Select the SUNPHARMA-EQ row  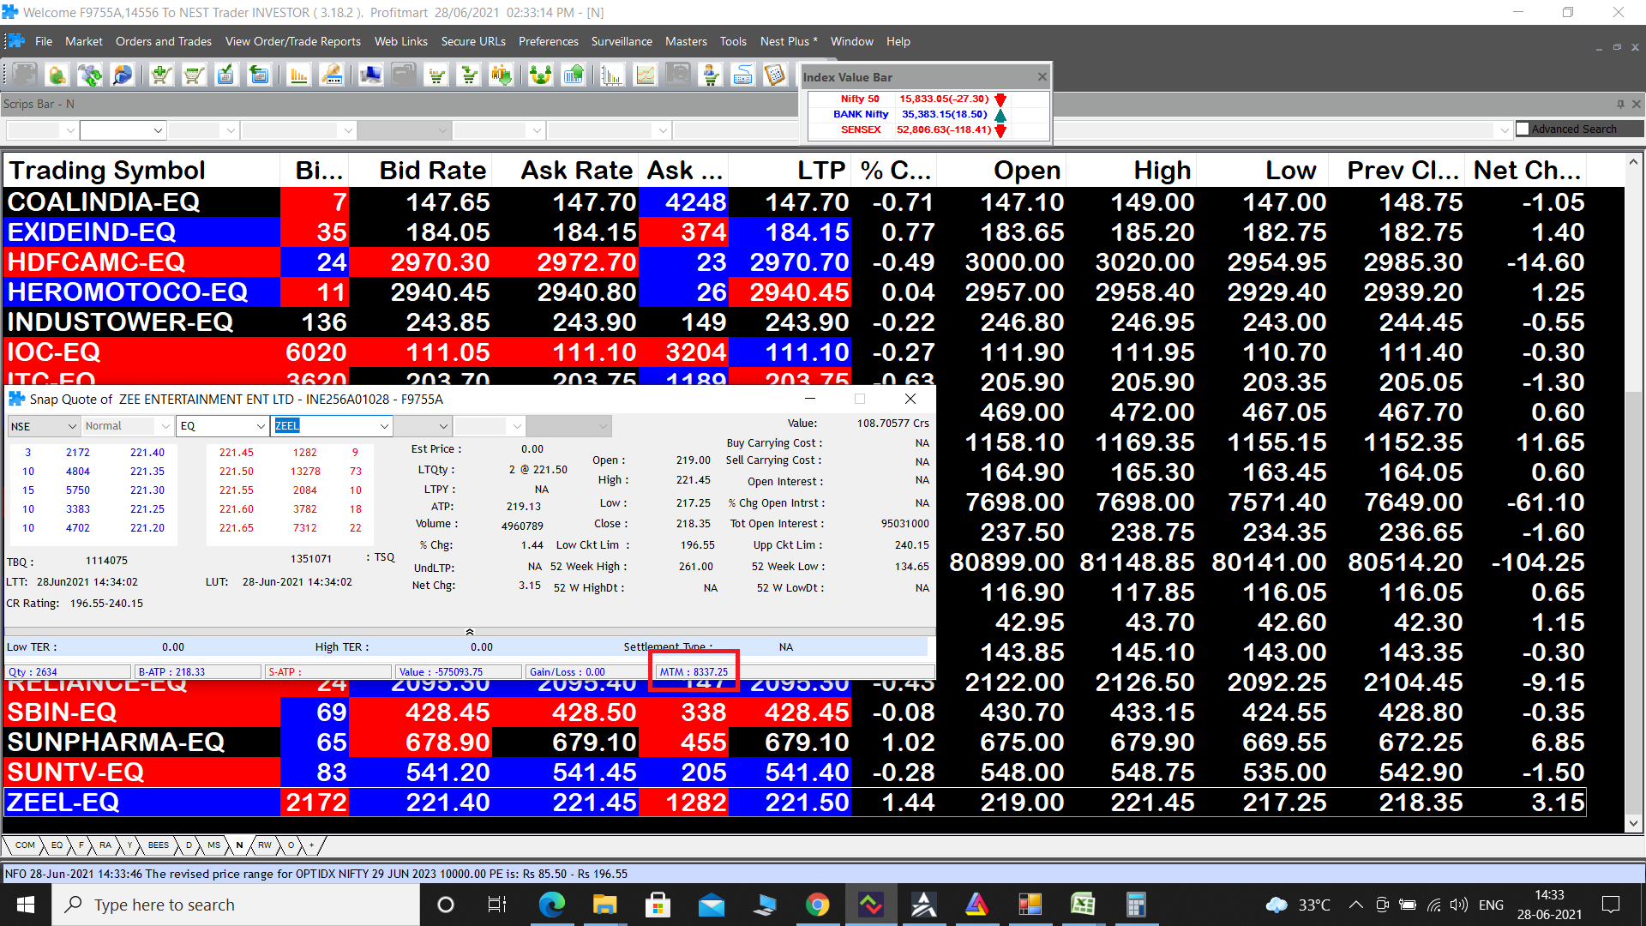click(795, 743)
